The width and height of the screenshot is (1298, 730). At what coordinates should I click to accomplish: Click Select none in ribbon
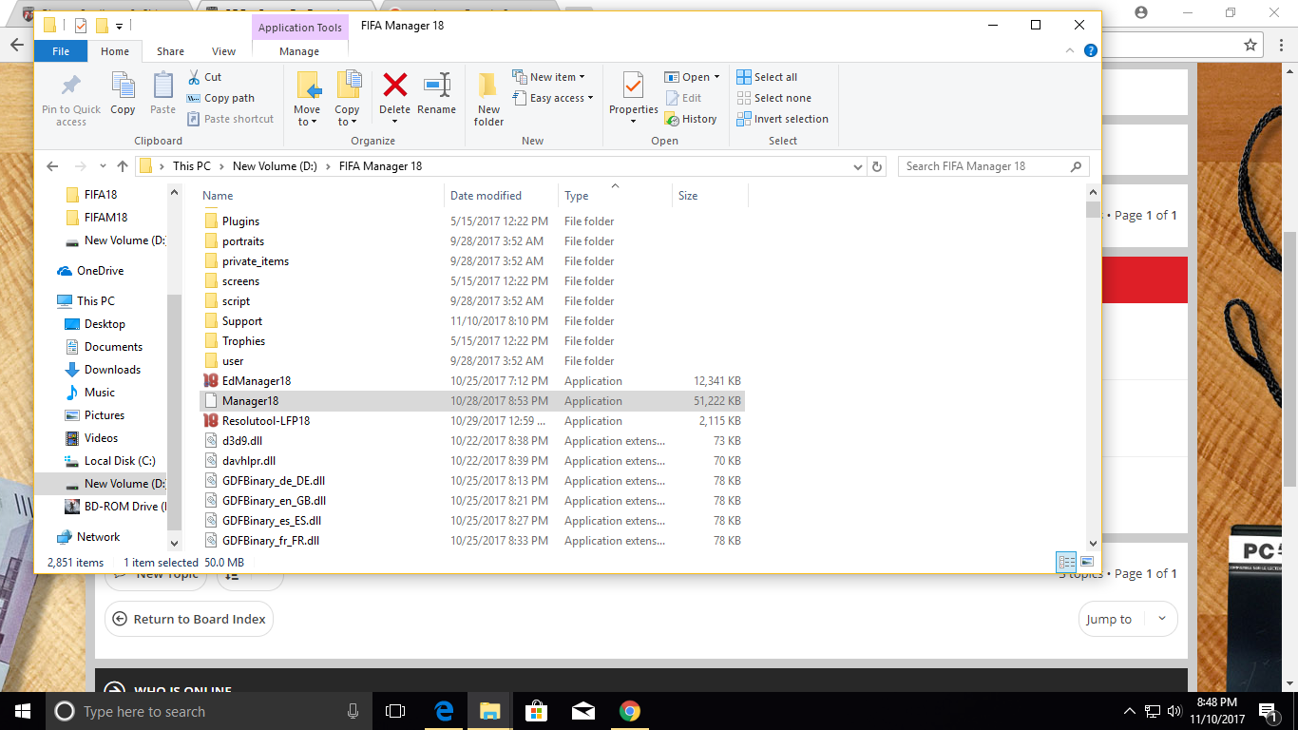pyautogui.click(x=773, y=98)
